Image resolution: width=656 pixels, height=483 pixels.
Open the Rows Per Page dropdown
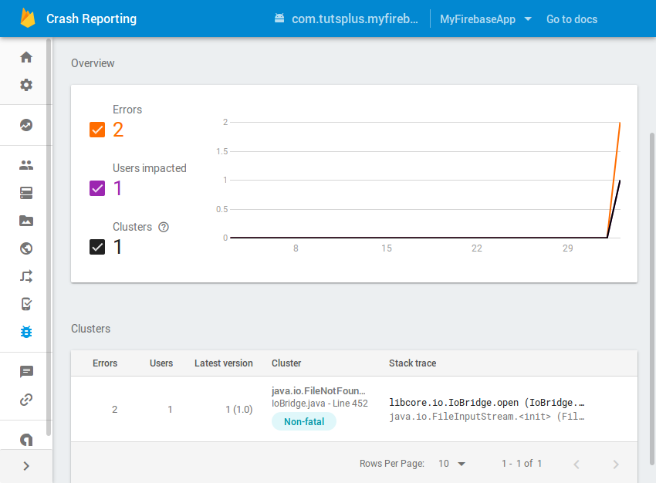point(451,464)
